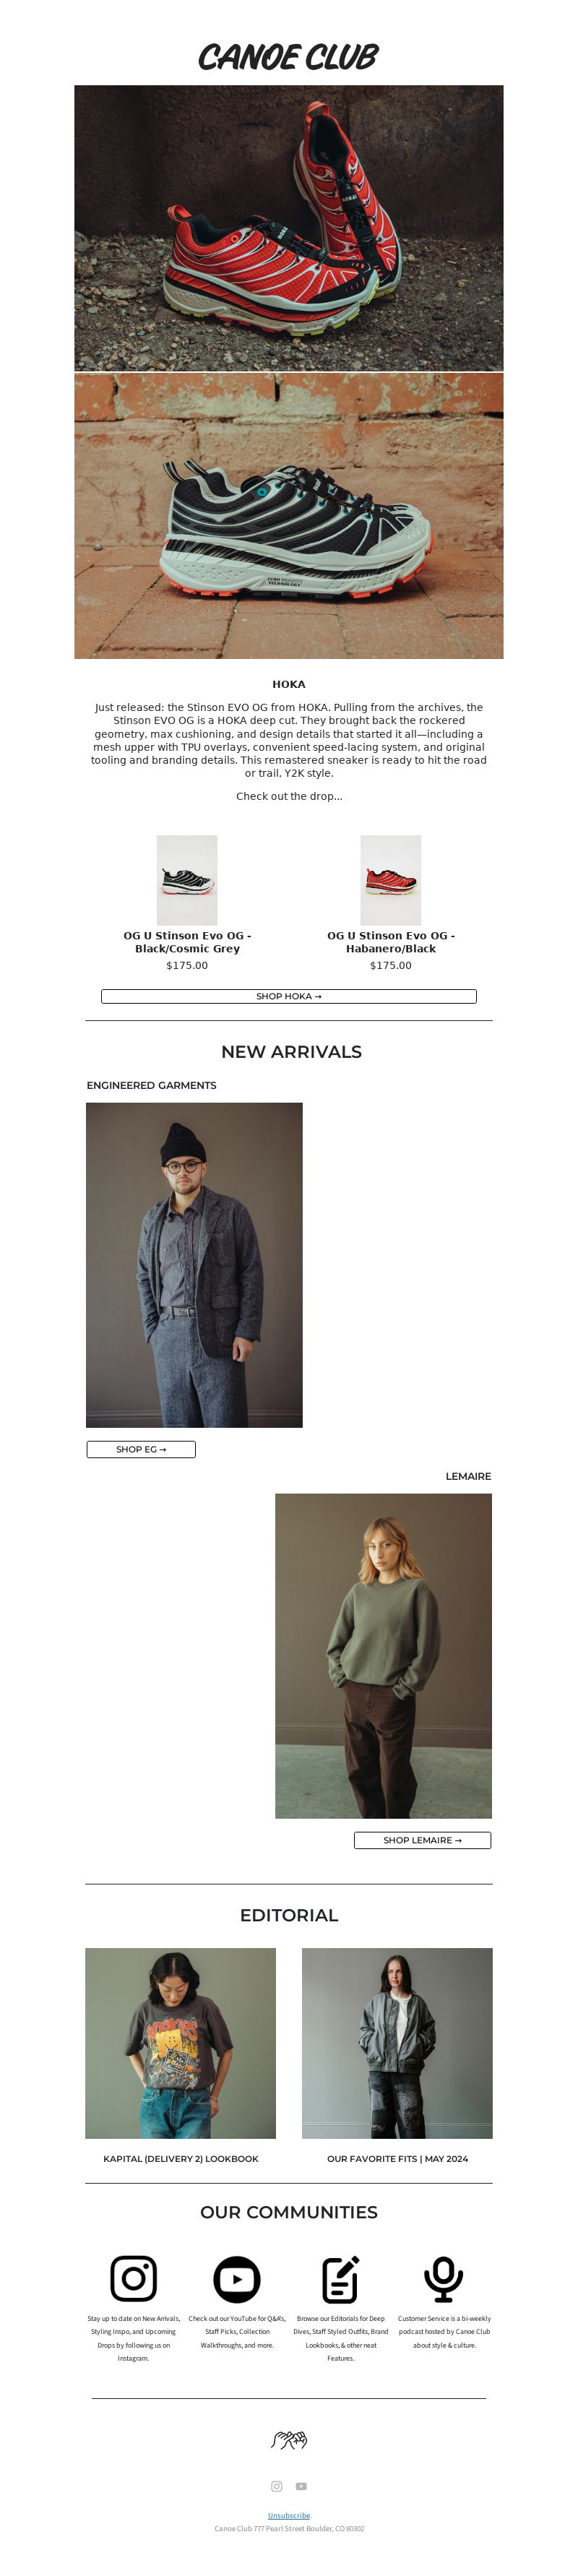Open the small grey Instagram footer icon
Image resolution: width=578 pixels, height=2576 pixels.
(x=277, y=2486)
